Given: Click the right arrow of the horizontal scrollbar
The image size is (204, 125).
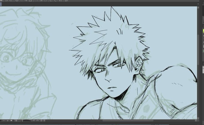Looking at the screenshot, I should [x=196, y=121].
